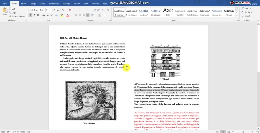
Task: Apply the Title style
Action: [168, 12]
